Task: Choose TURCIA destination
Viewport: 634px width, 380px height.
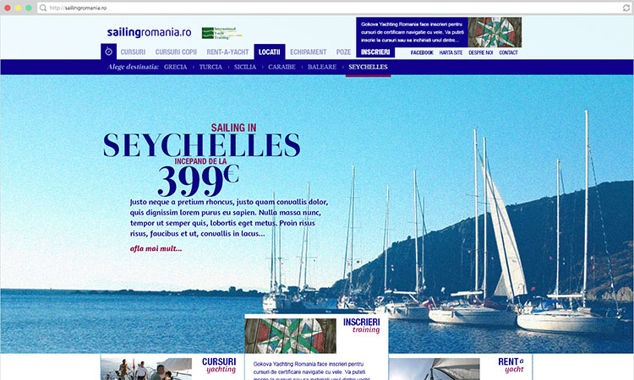Action: (x=210, y=67)
